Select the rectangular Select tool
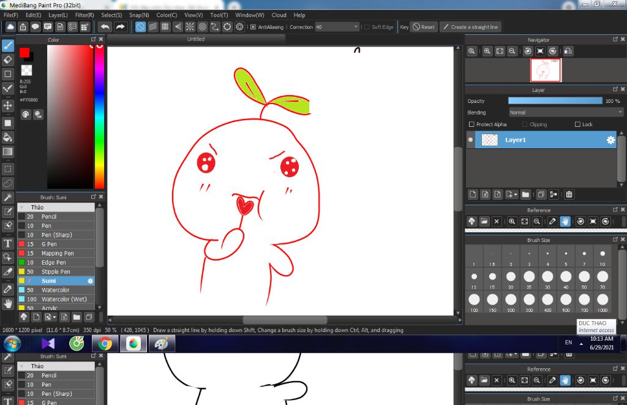The height and width of the screenshot is (405, 627). coord(7,169)
